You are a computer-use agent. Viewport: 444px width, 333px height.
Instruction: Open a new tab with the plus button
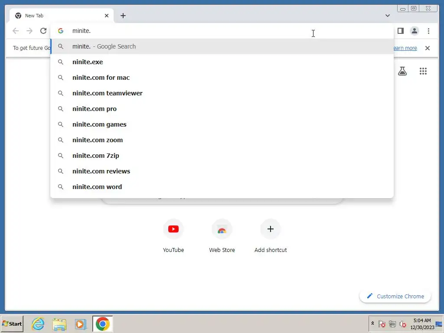tap(123, 16)
